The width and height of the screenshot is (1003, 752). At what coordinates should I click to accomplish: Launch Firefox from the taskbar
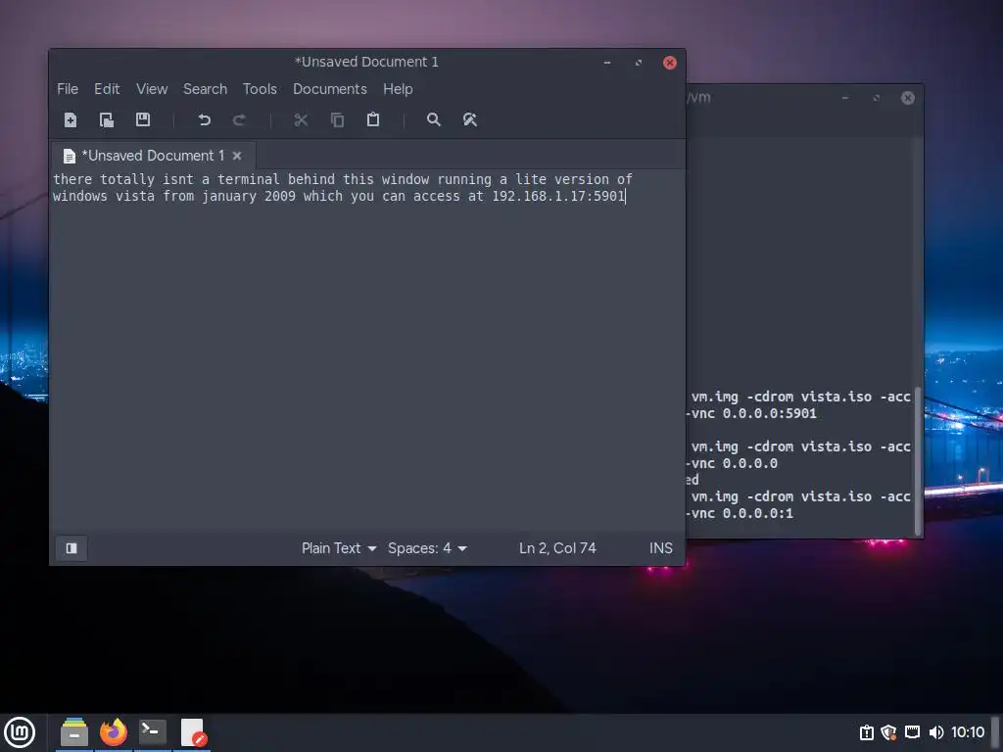tap(114, 732)
